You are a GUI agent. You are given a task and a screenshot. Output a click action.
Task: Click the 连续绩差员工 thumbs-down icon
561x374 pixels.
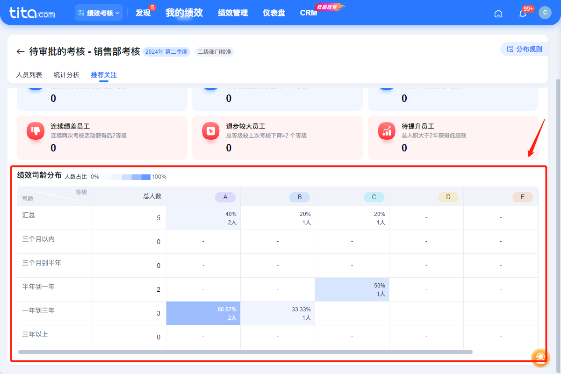36,131
